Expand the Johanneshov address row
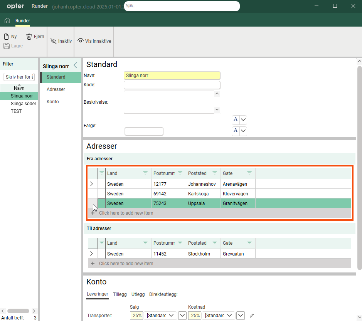 [91, 184]
